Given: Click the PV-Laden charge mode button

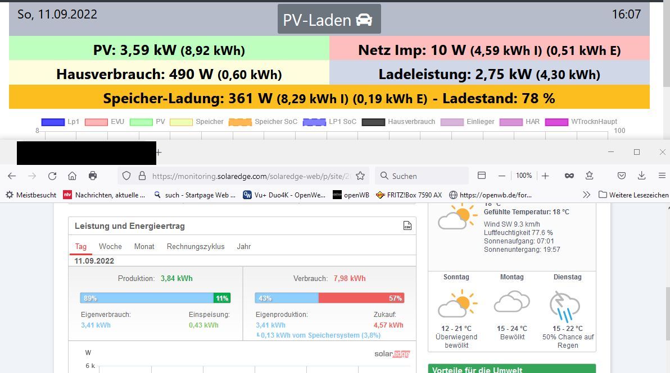Looking at the screenshot, I should pos(329,19).
